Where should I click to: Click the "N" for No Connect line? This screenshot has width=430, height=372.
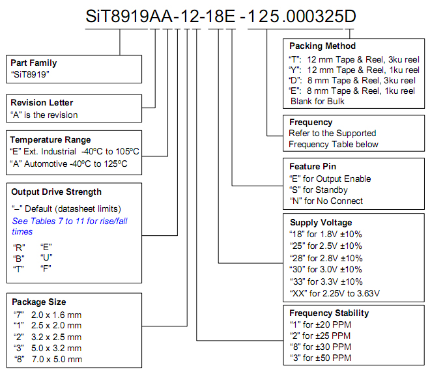[x=326, y=201]
